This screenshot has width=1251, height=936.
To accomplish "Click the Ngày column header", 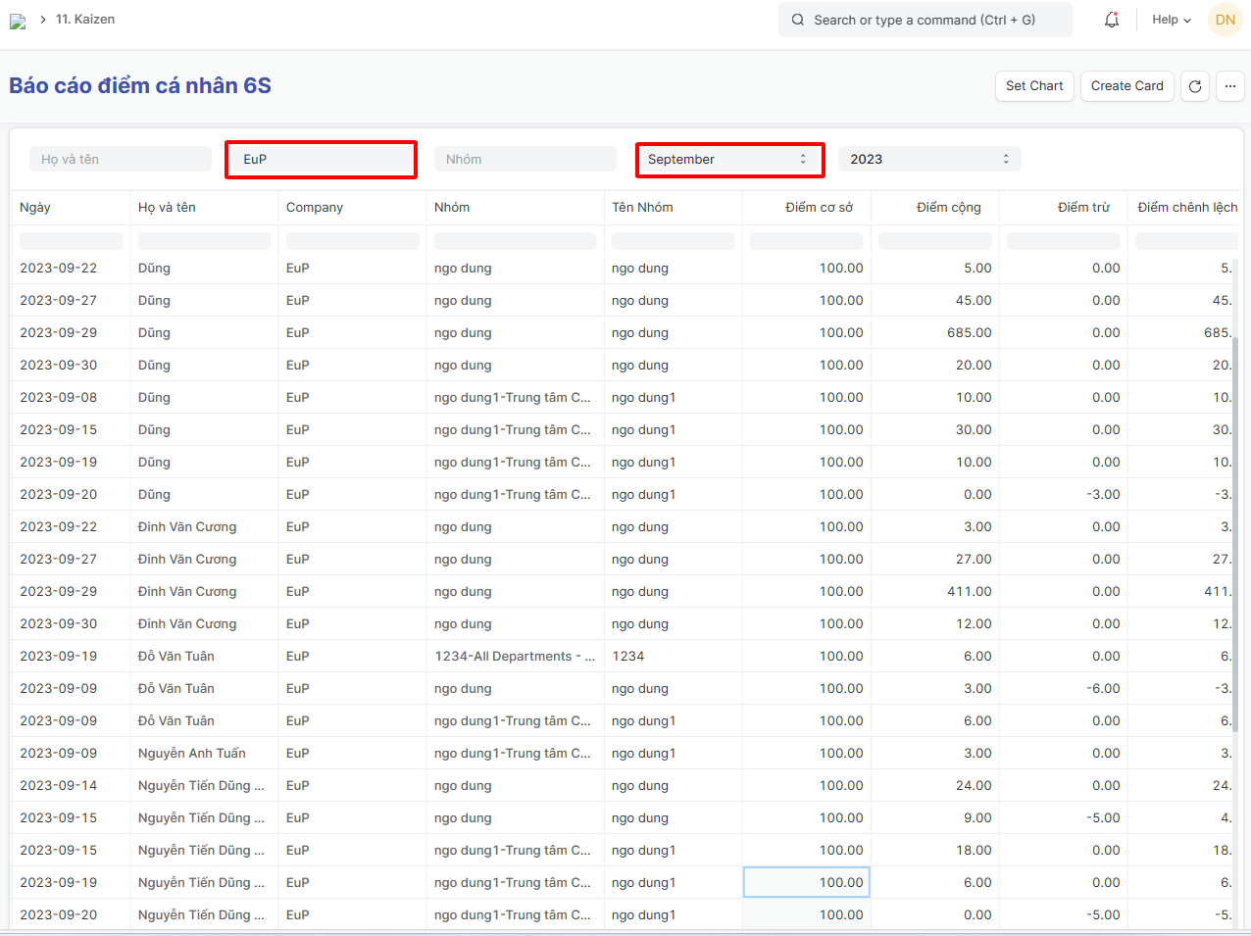I will [35, 208].
